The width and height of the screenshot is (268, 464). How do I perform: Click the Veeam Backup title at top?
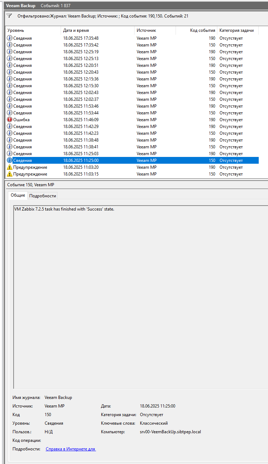click(x=21, y=6)
